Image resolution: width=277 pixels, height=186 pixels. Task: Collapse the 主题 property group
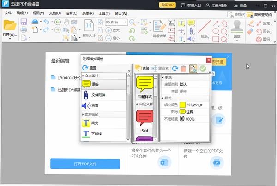(163, 77)
